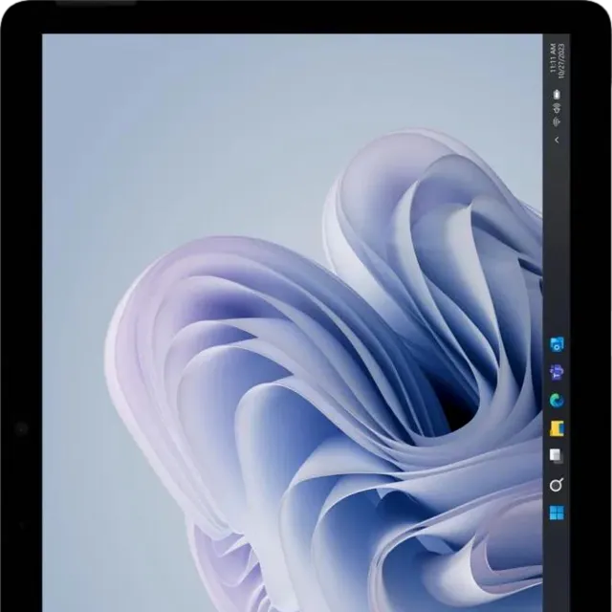
Task: Expand hidden system tray icons chevron
Action: pos(557,140)
